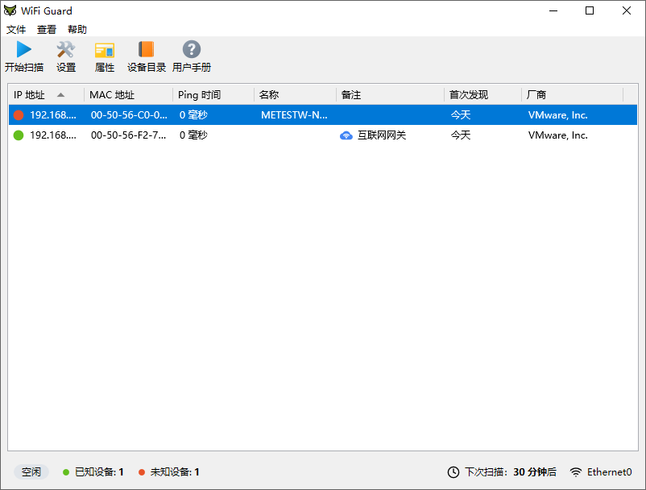The image size is (646, 490).
Task: Click the green status dot of the second device
Action: click(19, 135)
